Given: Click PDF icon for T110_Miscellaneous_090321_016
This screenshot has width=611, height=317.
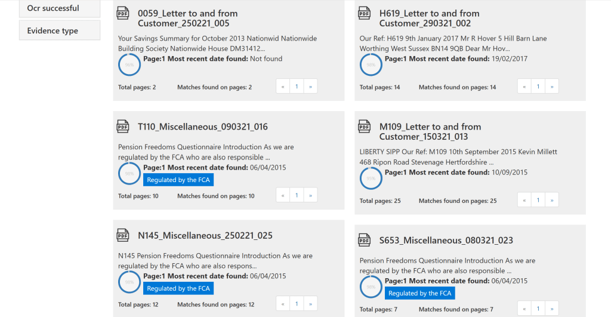Looking at the screenshot, I should [123, 127].
